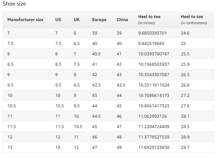This screenshot has height=158, width=217.
Task: Click UK size 9.5 cell
Action: (77, 106)
